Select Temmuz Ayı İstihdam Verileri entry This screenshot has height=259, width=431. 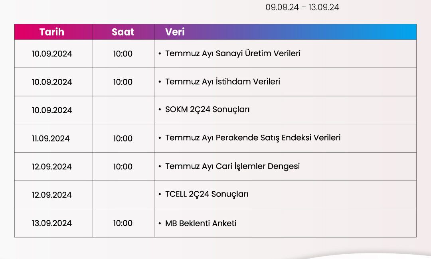pos(223,82)
